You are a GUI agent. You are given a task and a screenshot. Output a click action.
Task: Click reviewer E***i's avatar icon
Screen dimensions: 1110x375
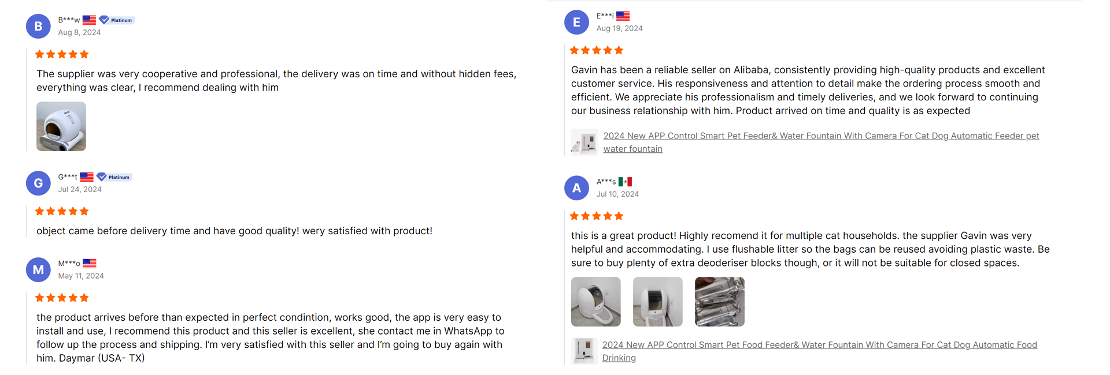[577, 22]
